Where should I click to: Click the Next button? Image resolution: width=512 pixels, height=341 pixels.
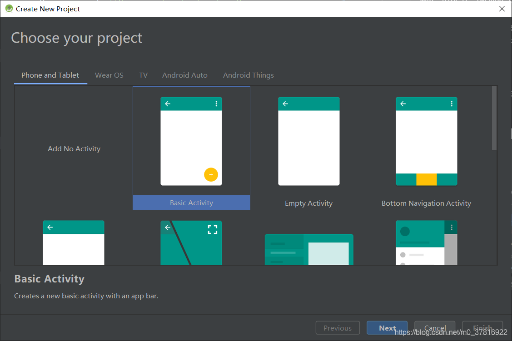pyautogui.click(x=387, y=328)
